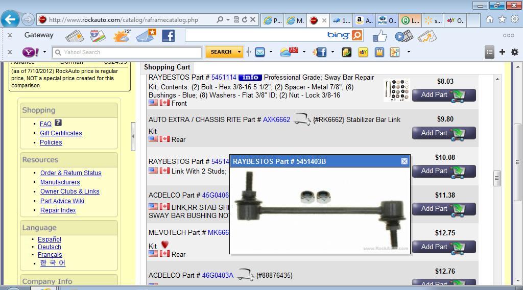
Task: Switch the site language to Español
Action: pos(50,239)
